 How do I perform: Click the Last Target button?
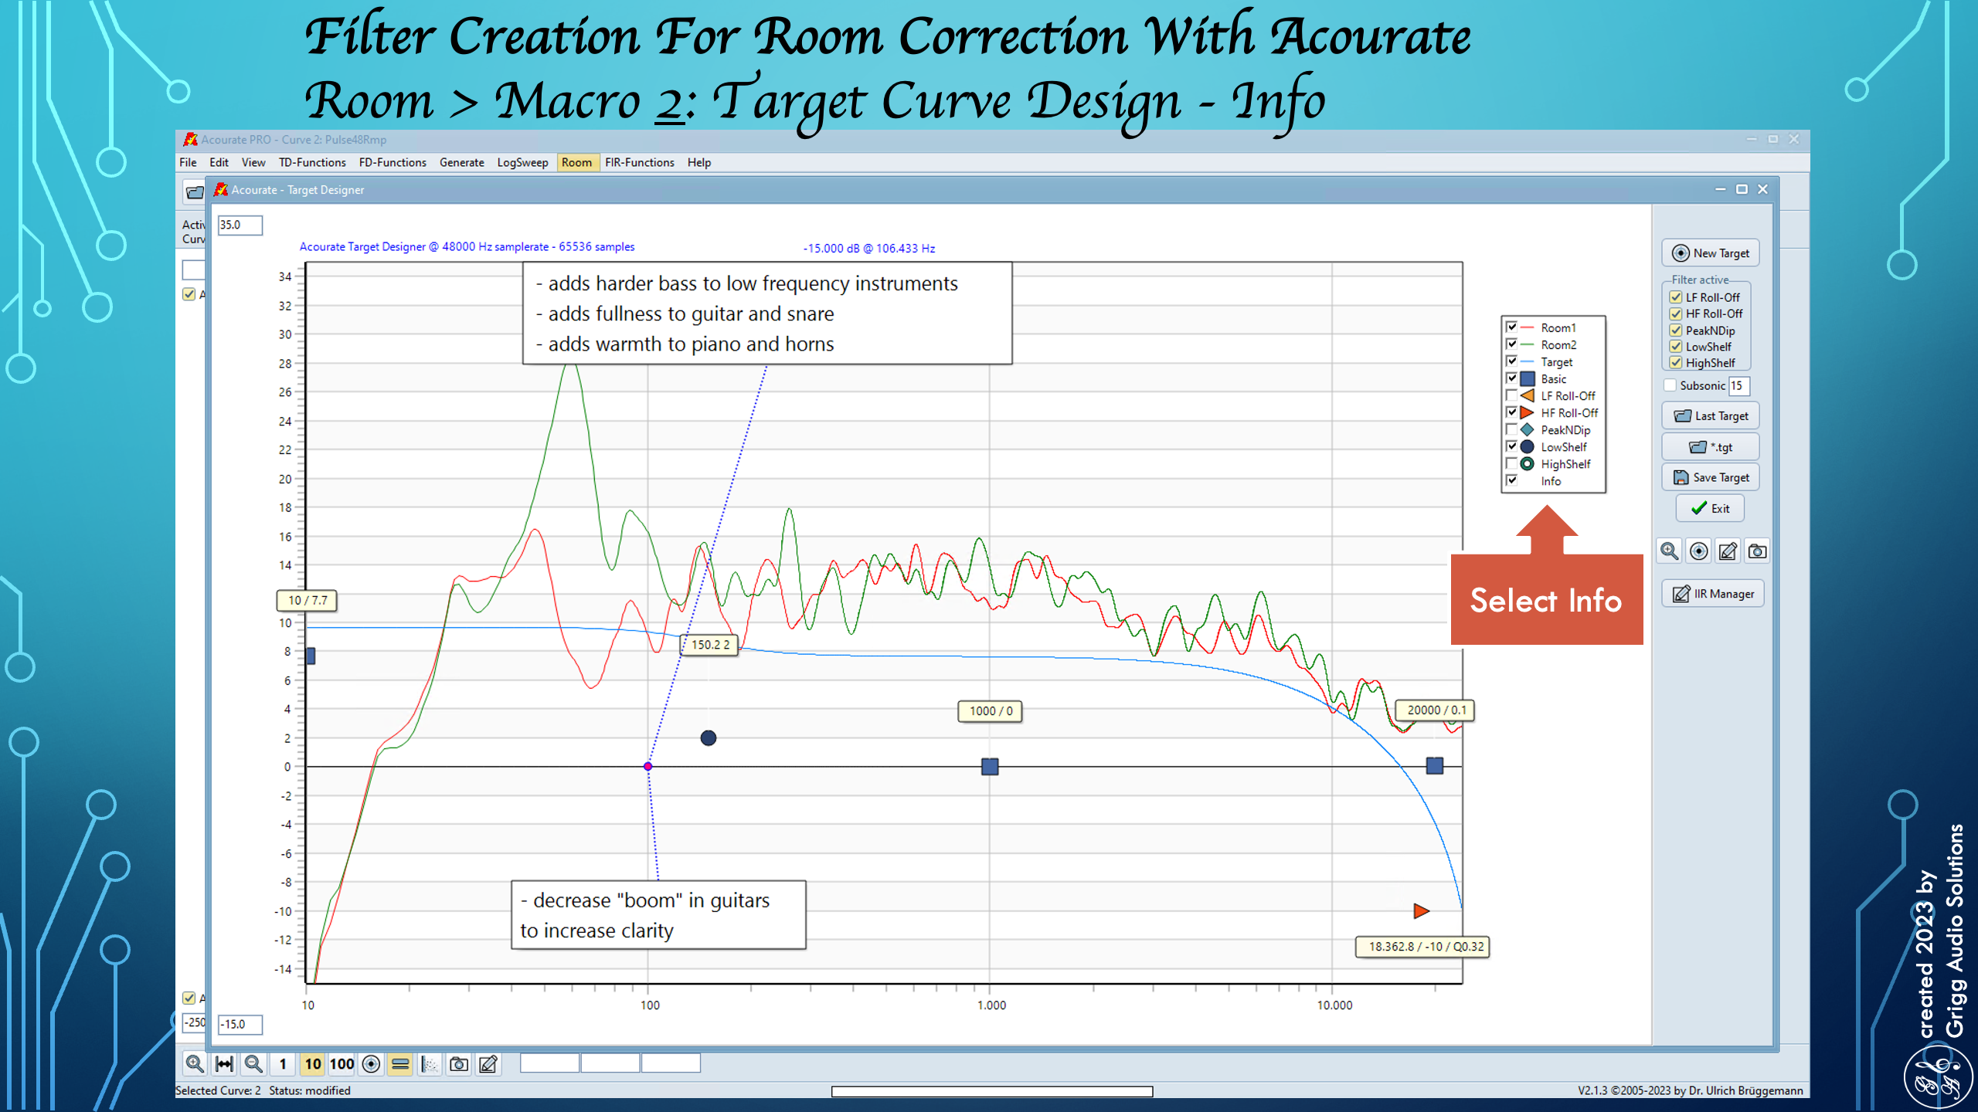pos(1711,415)
